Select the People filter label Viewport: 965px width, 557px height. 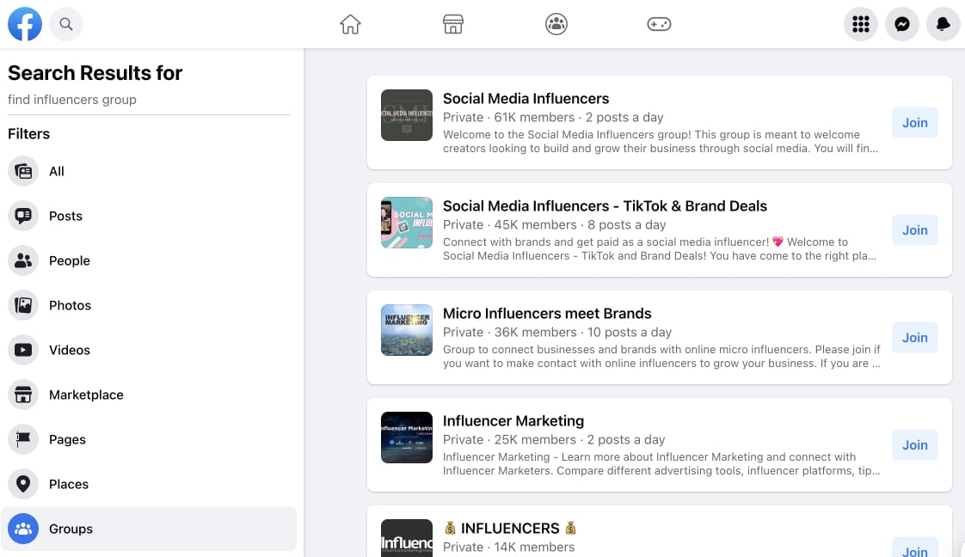tap(70, 260)
